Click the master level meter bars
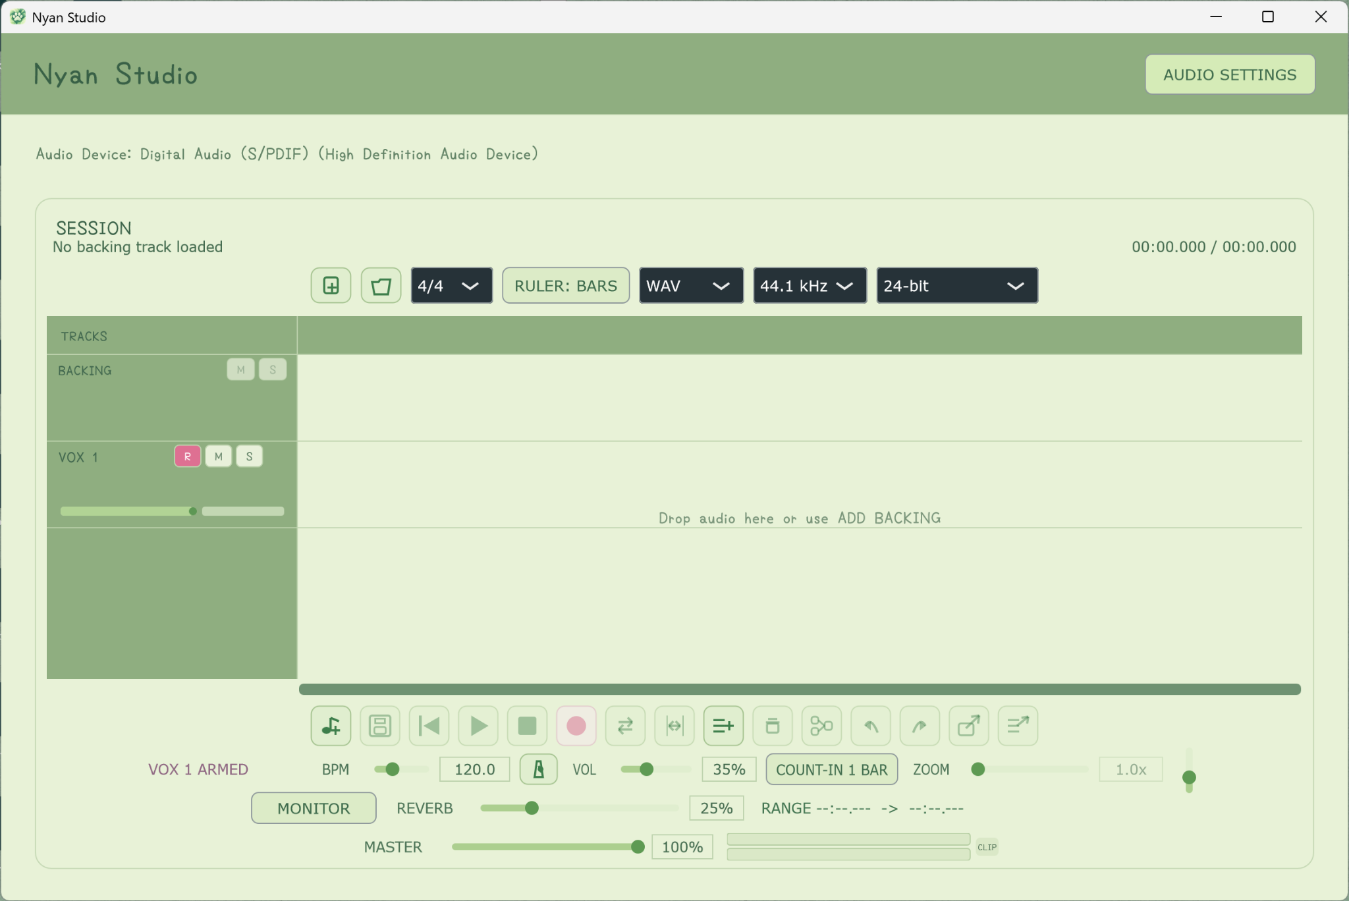Screen dimensions: 1349x901 coord(848,847)
